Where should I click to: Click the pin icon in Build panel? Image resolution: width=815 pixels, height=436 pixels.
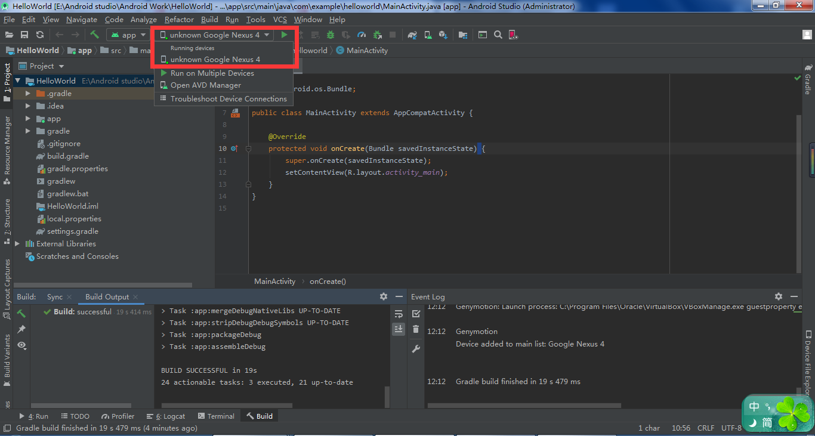click(x=21, y=329)
